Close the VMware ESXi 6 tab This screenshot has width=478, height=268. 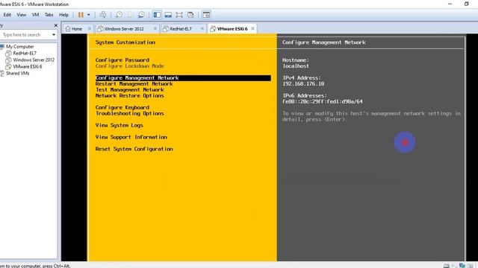coord(252,28)
